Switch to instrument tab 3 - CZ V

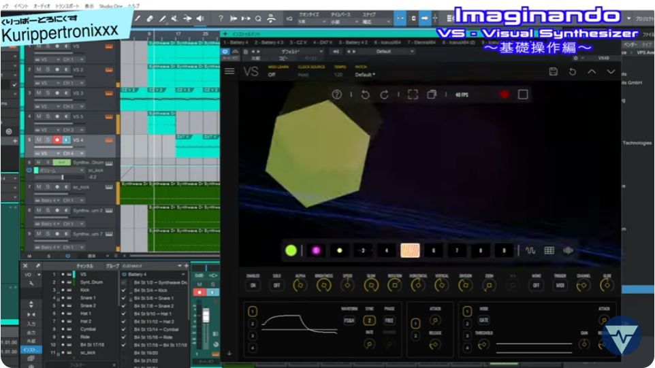[x=298, y=43]
